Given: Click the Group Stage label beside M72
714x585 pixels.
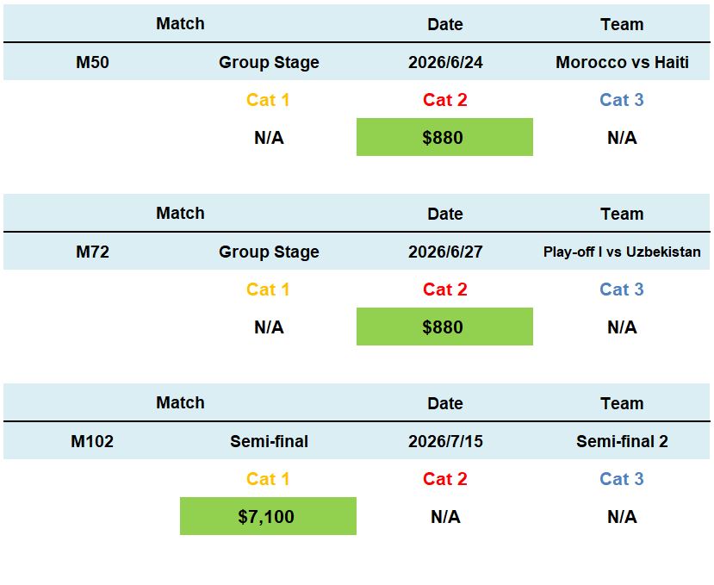Looking at the screenshot, I should click(269, 252).
